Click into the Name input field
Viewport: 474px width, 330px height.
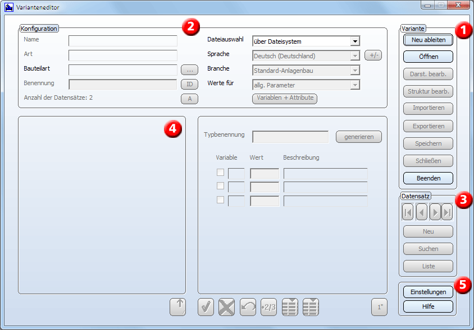123,41
